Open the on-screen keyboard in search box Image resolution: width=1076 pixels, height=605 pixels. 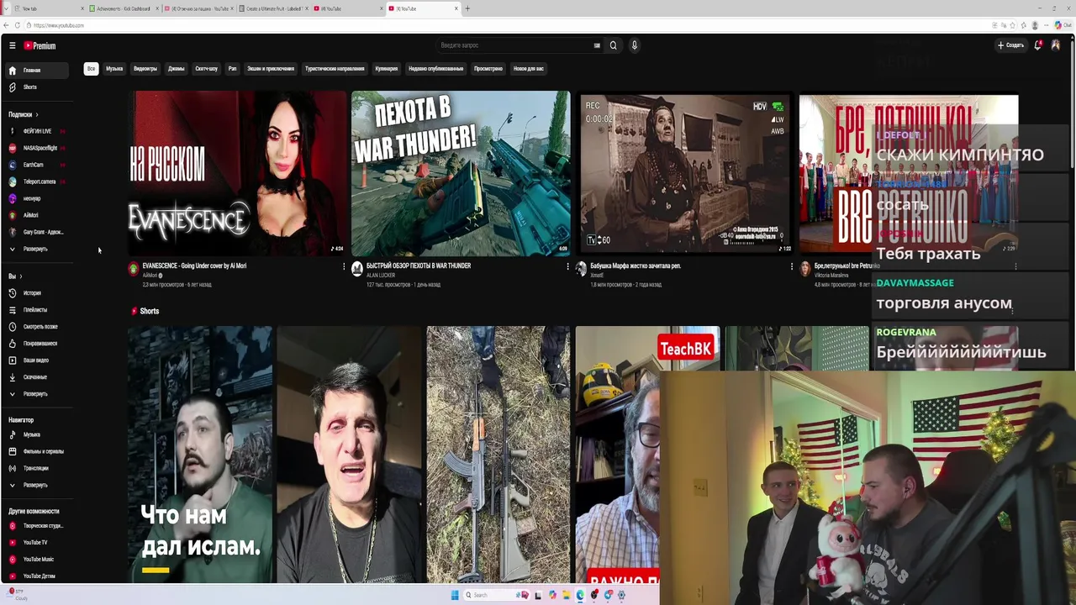(x=598, y=45)
